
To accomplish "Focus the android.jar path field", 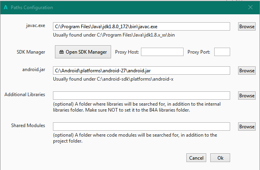I will click(x=141, y=70).
